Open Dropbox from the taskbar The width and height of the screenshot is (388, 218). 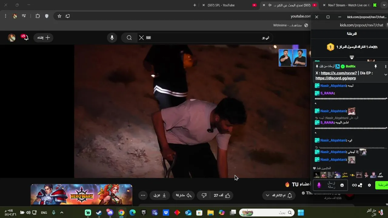[x=166, y=213]
